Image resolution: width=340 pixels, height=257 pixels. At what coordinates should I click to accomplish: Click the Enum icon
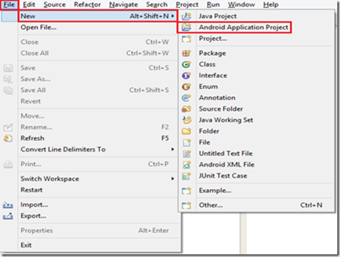click(x=186, y=86)
